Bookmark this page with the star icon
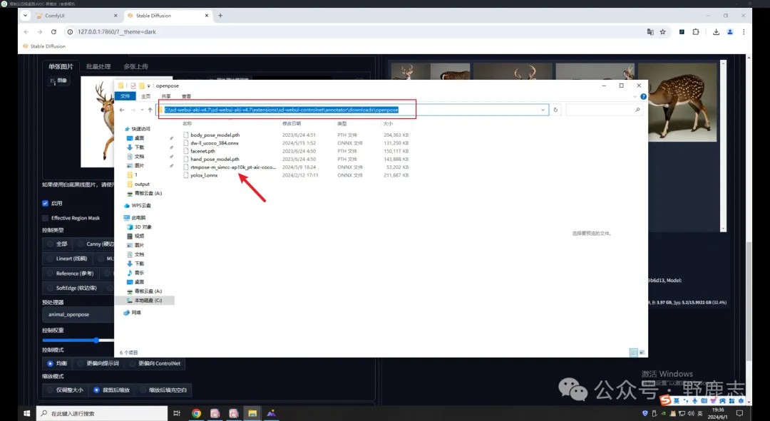Viewport: 770px width, 421px height. coord(662,32)
